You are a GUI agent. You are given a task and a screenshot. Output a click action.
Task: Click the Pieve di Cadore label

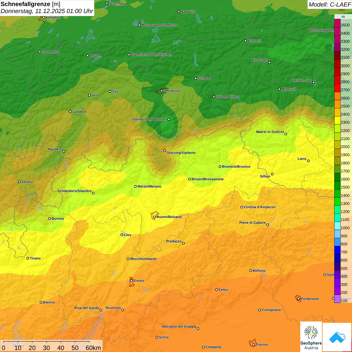[x=252, y=223]
